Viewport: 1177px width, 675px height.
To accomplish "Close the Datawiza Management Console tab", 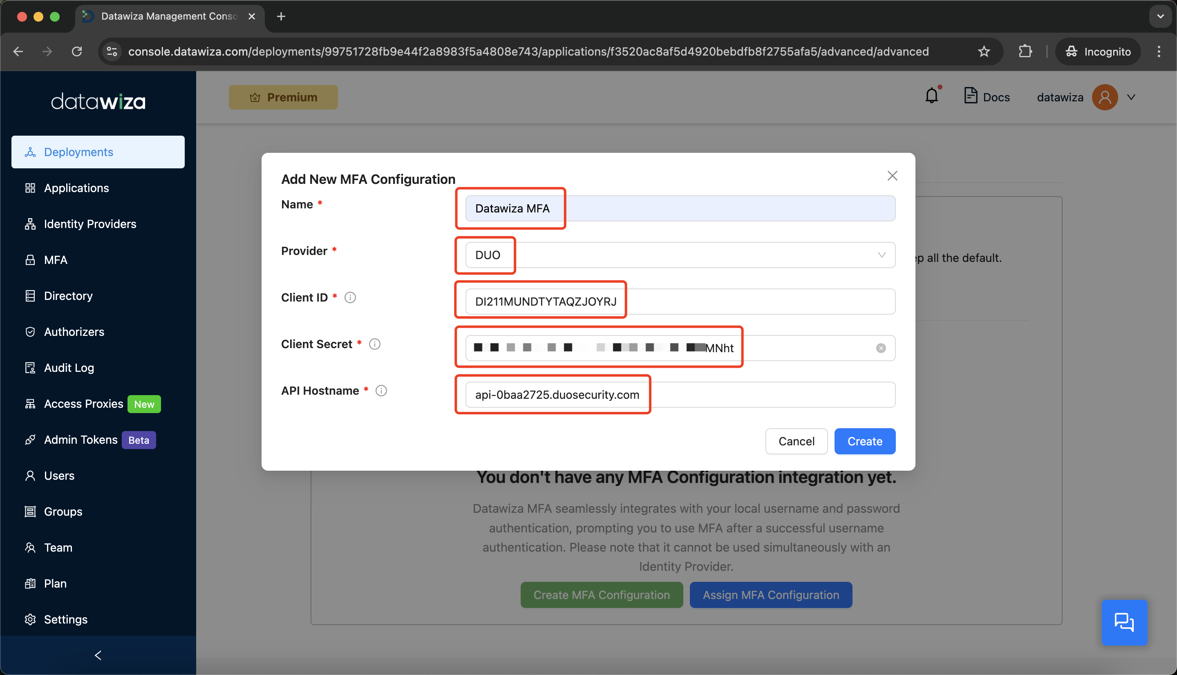I will coord(252,16).
